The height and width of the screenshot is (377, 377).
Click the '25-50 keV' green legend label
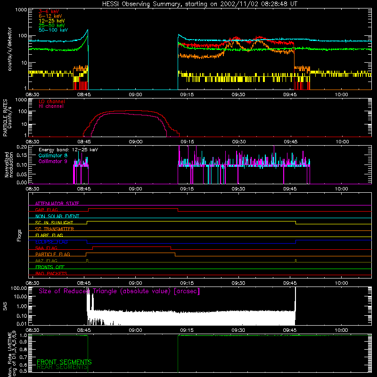(x=52, y=25)
